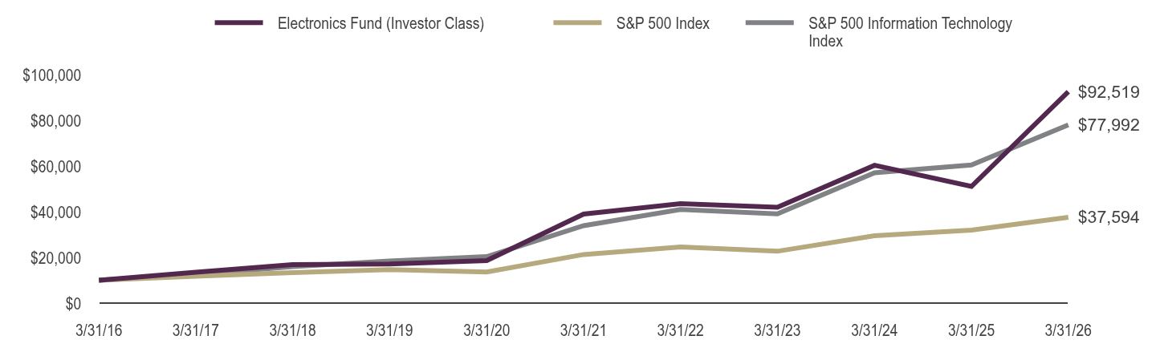Click the gray Information Technology Index legend swatch
Viewport: 1156px width, 356px height.
pos(770,23)
